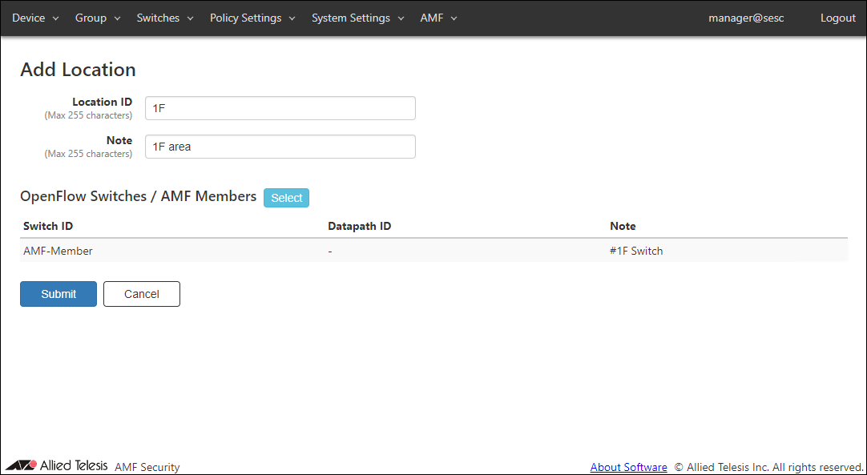This screenshot has height=475, width=867.
Task: Open the Device dropdown menu
Action: pos(35,18)
